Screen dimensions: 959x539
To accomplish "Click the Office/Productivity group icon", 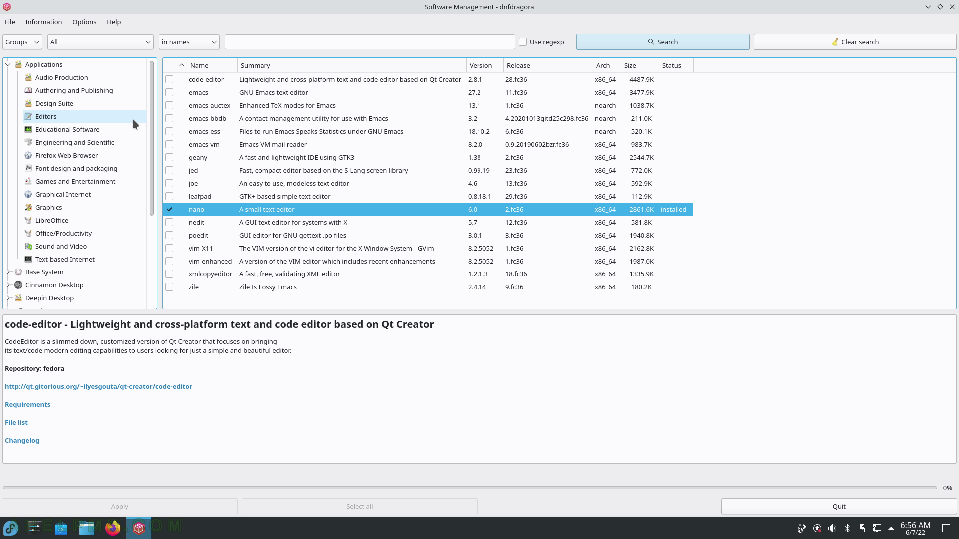I will 28,233.
